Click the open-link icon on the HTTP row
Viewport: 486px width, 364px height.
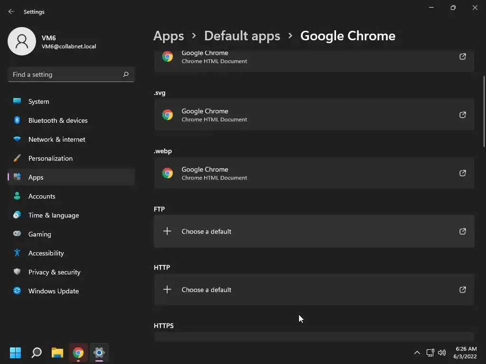click(x=462, y=290)
